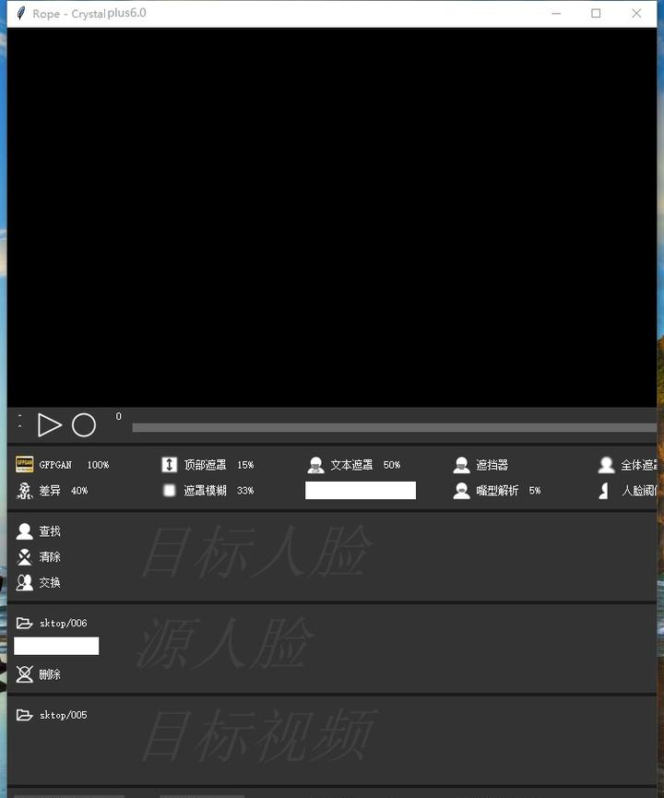The height and width of the screenshot is (798, 664).
Task: Toggle the GFPGAN enhancer icon
Action: pos(24,464)
